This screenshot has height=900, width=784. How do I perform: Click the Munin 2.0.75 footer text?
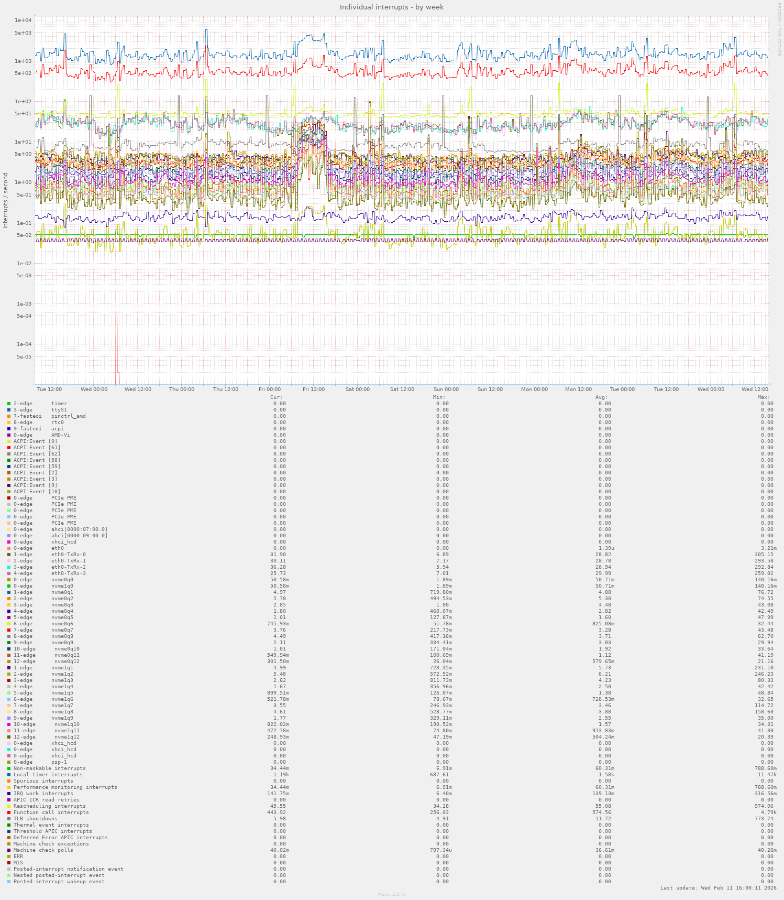(392, 894)
